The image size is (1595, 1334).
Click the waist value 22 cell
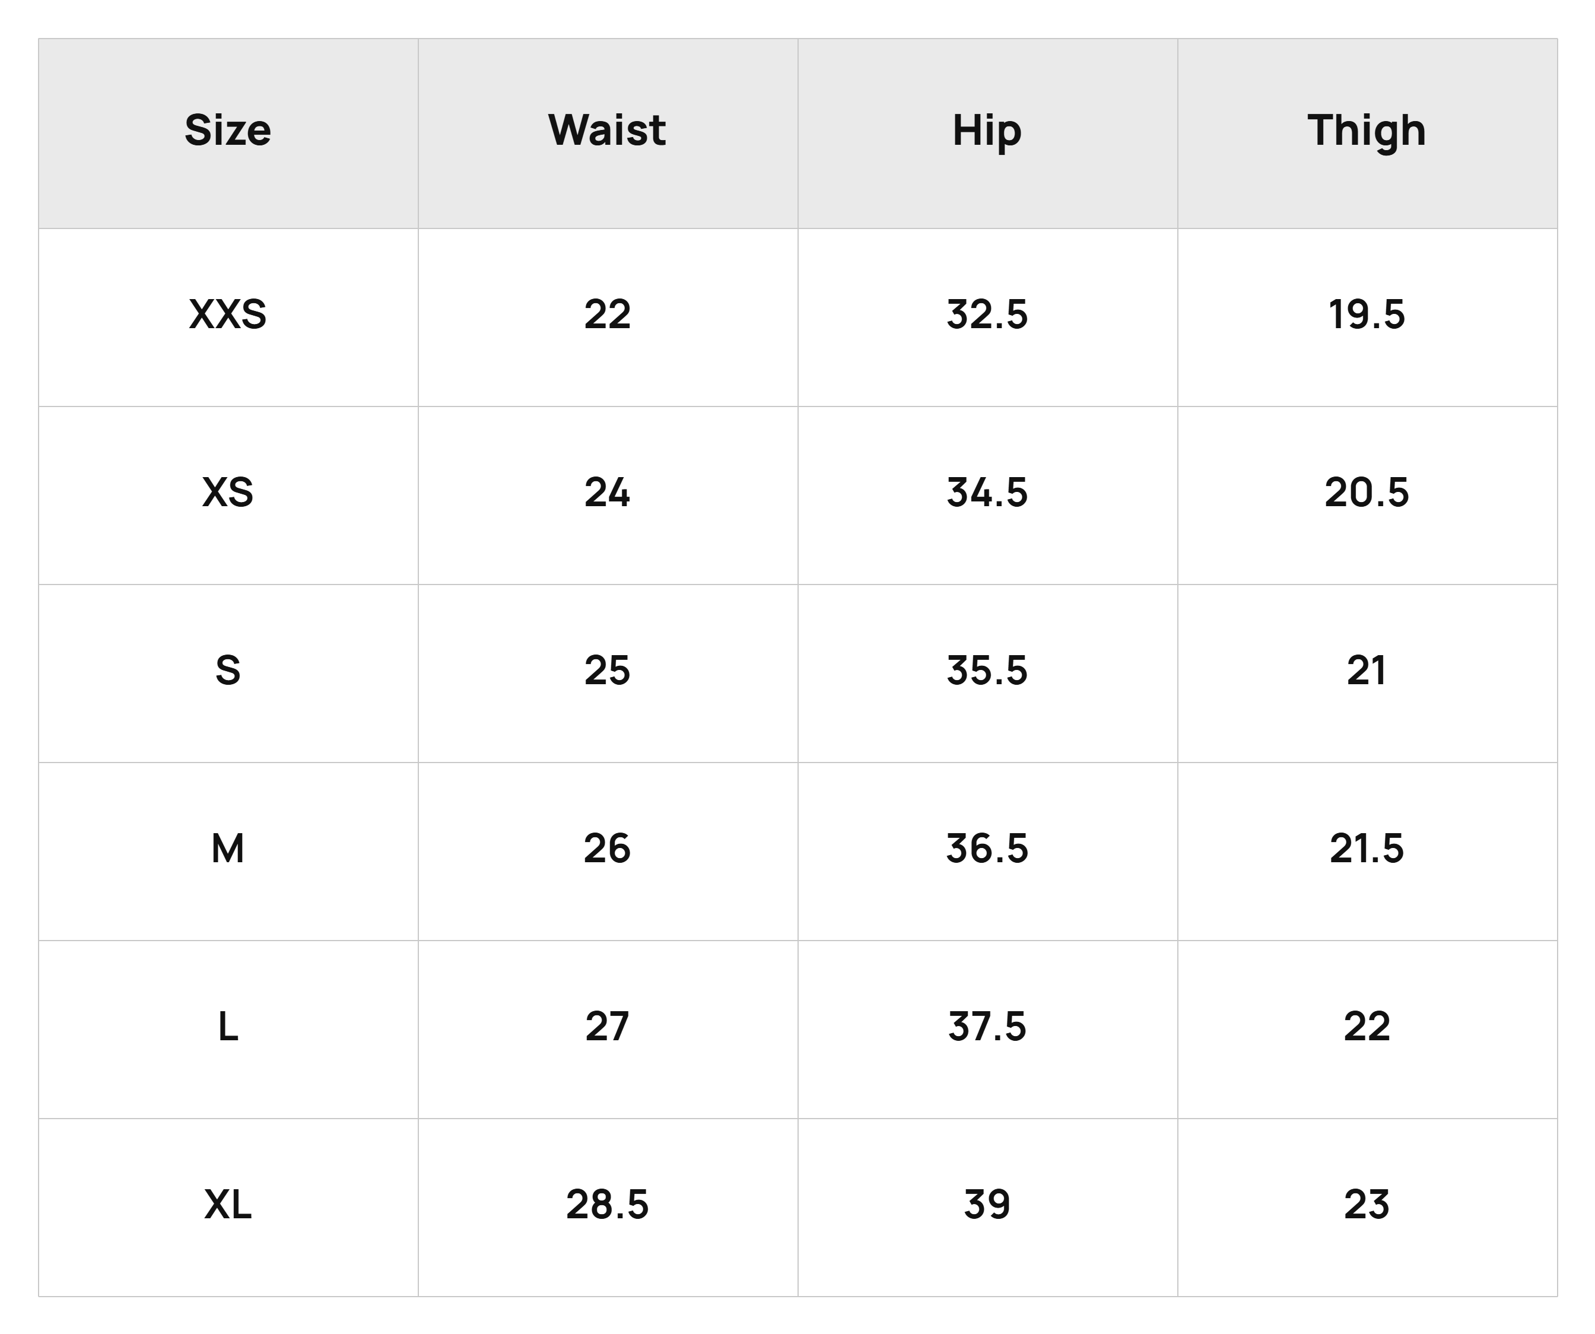click(608, 317)
